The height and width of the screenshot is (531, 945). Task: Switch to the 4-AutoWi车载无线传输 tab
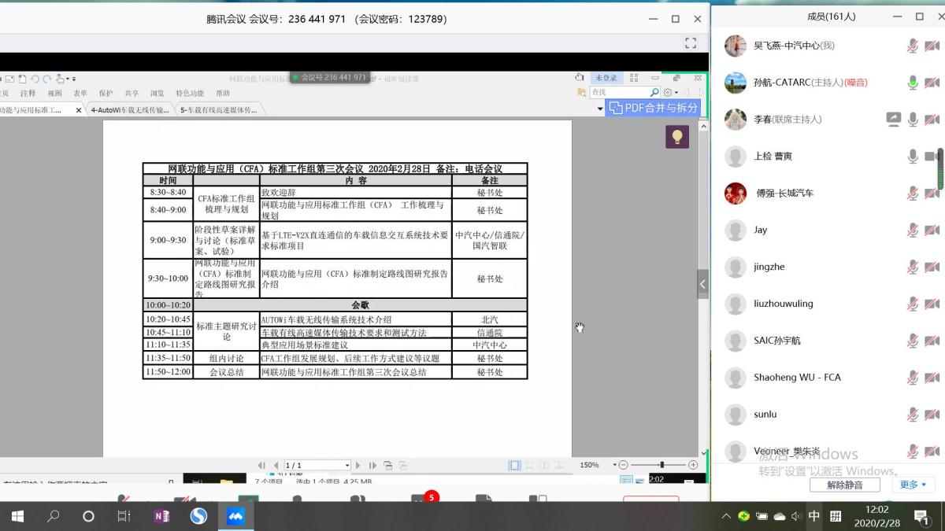point(130,110)
